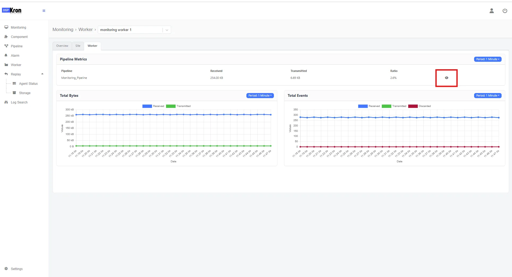Open Agent Status page

[28, 83]
